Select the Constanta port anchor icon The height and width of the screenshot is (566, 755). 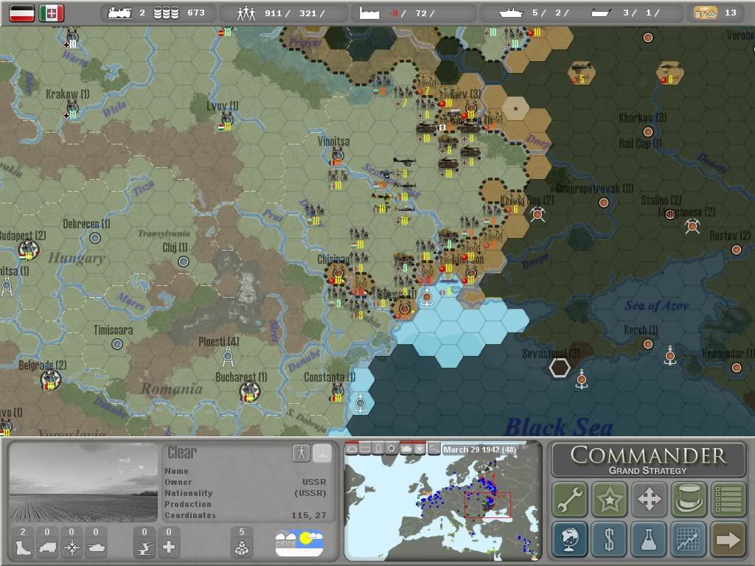360,402
